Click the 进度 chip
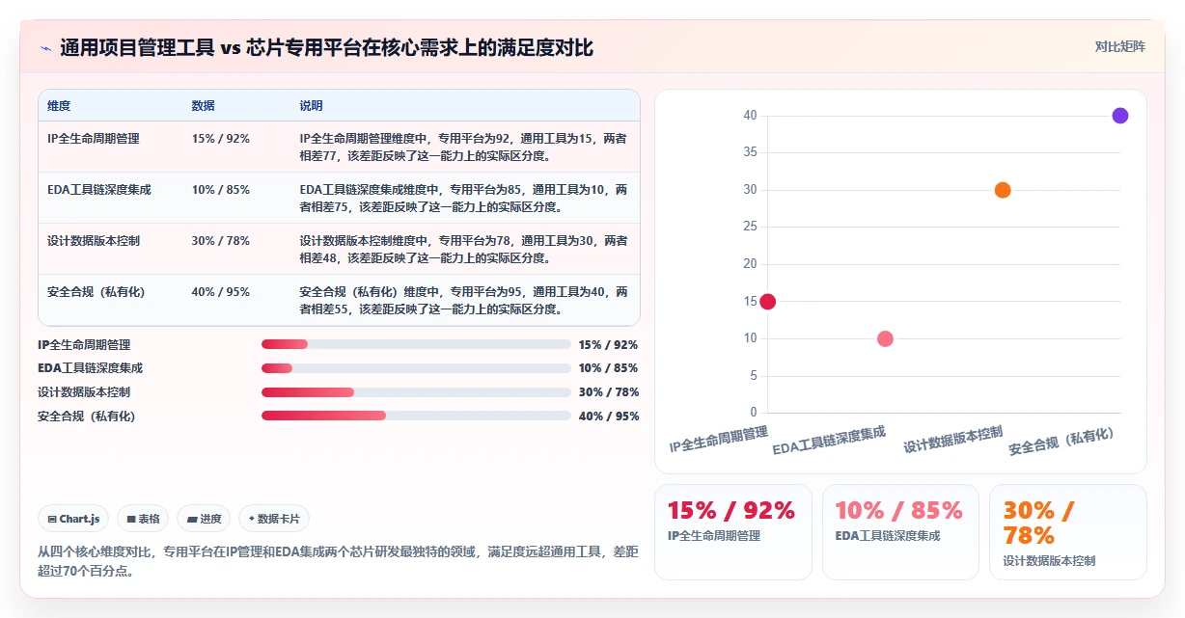This screenshot has height=618, width=1185. click(204, 519)
